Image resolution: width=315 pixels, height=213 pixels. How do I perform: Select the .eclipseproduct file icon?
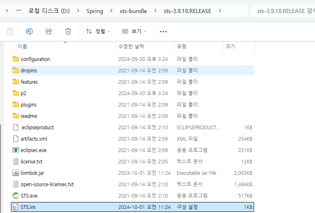tap(16, 127)
